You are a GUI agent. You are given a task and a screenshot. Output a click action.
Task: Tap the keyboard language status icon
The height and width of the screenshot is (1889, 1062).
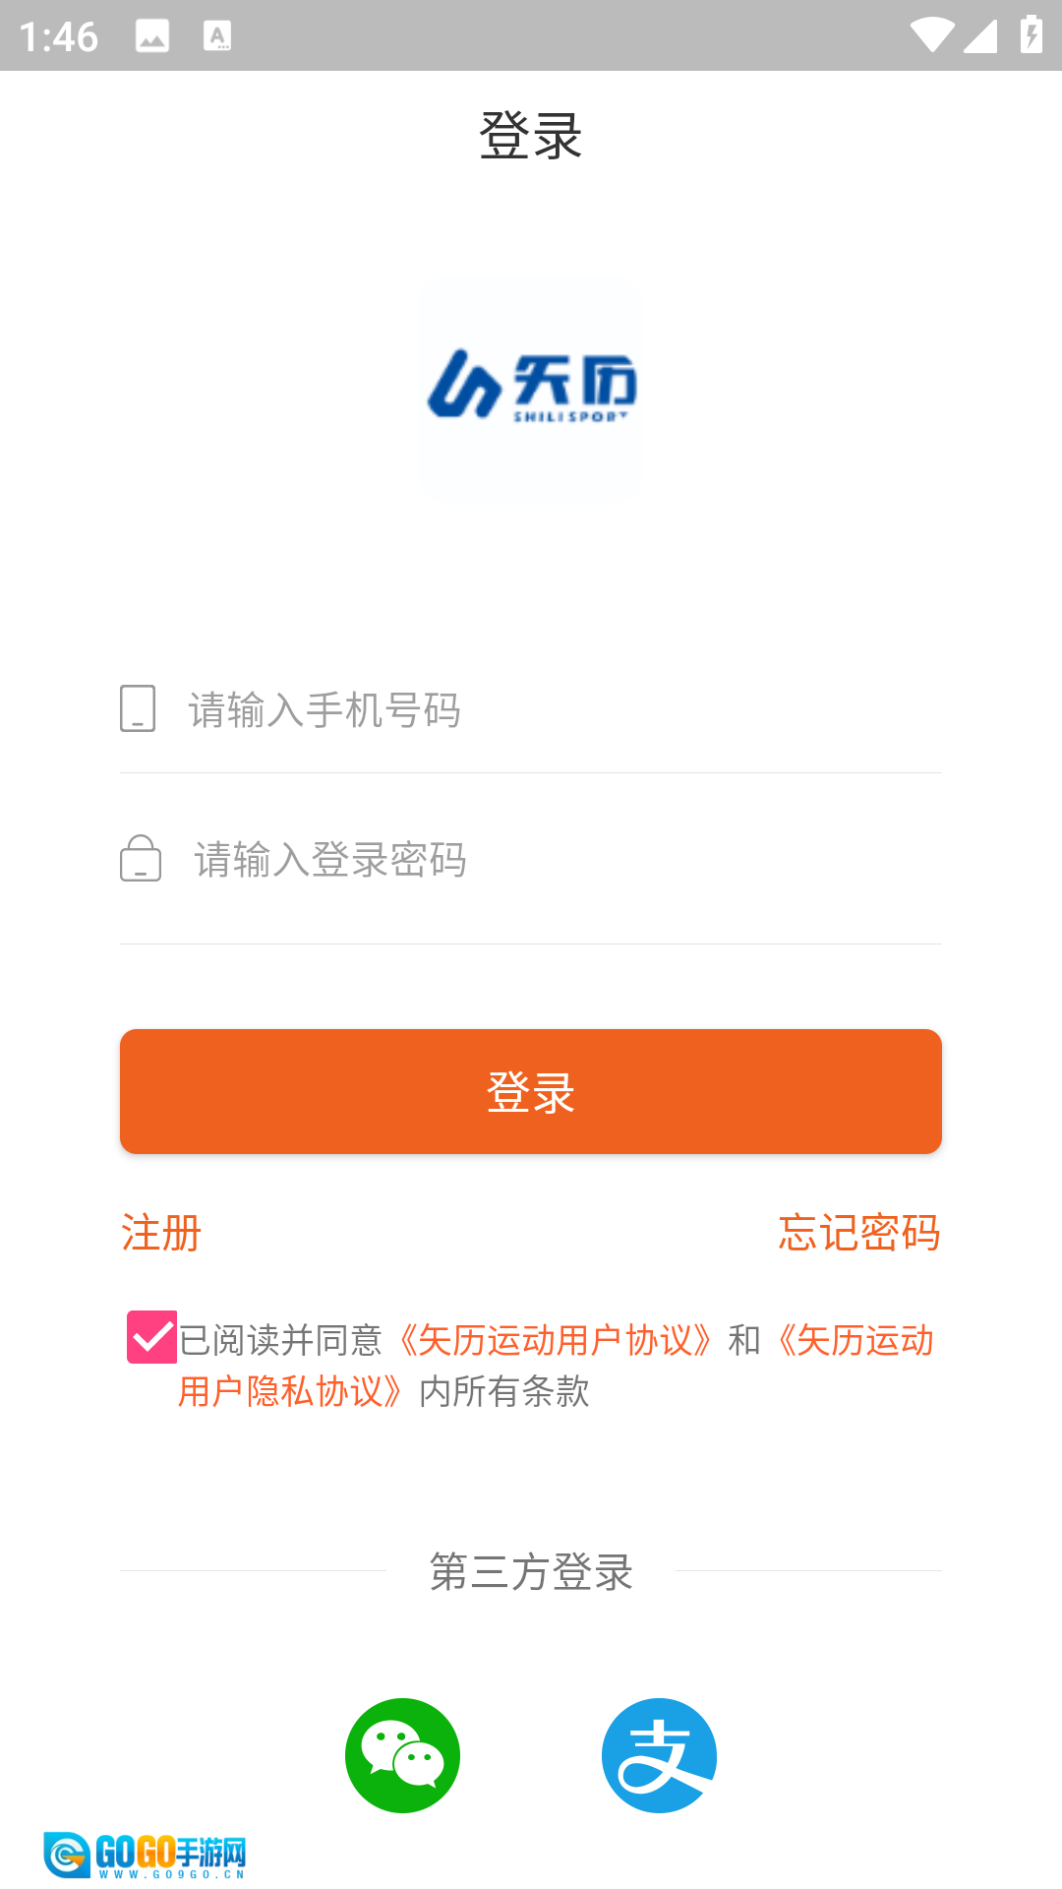pyautogui.click(x=217, y=36)
